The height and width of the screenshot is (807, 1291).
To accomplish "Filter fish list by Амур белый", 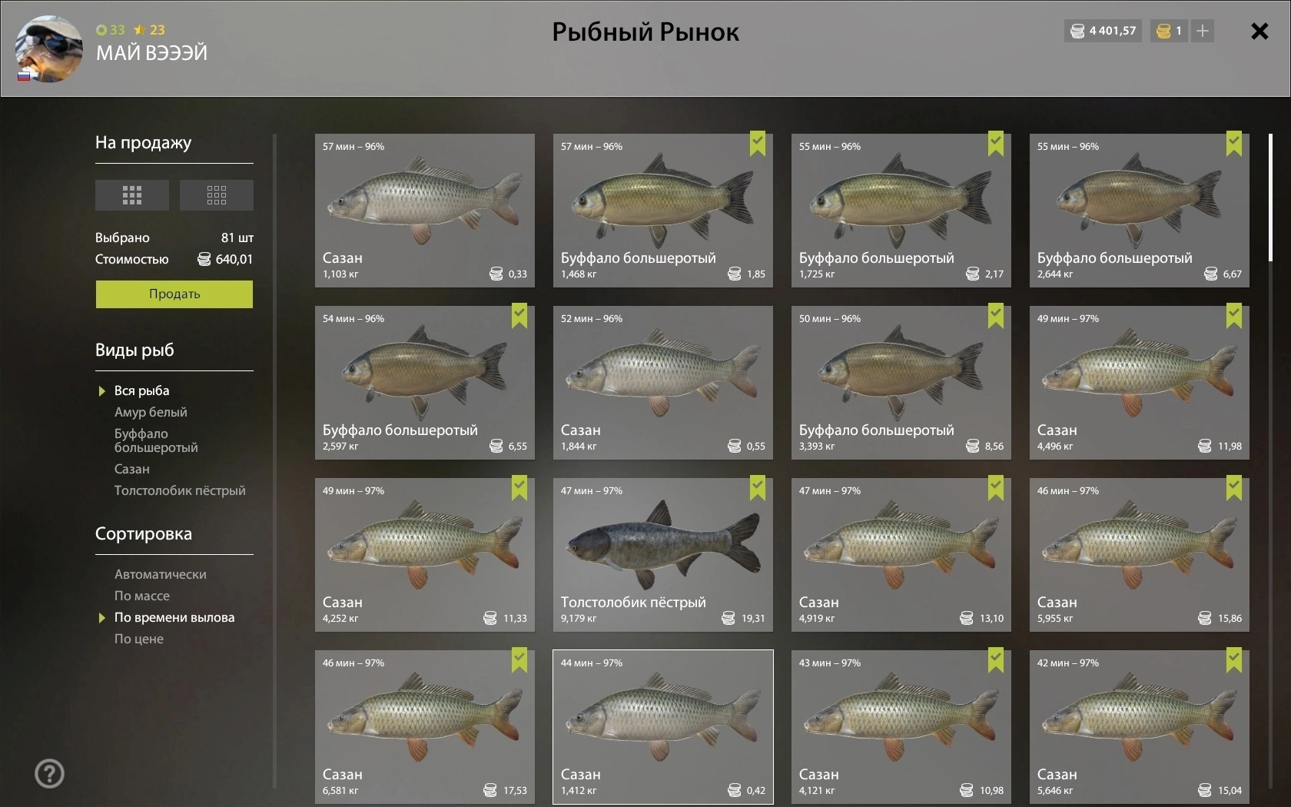I will coord(151,412).
